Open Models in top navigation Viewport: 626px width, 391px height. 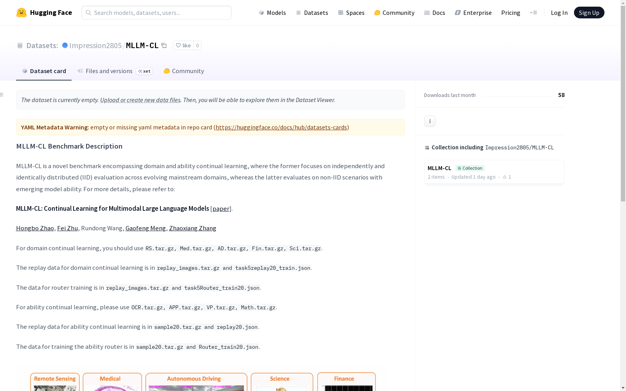pos(272,13)
